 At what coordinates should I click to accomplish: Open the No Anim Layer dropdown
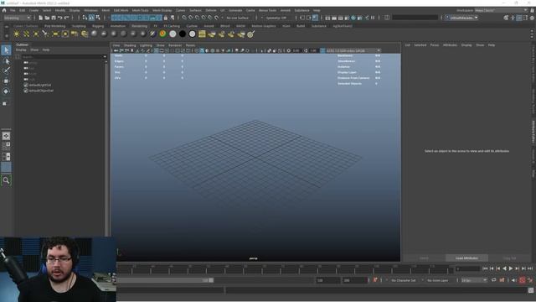point(438,280)
